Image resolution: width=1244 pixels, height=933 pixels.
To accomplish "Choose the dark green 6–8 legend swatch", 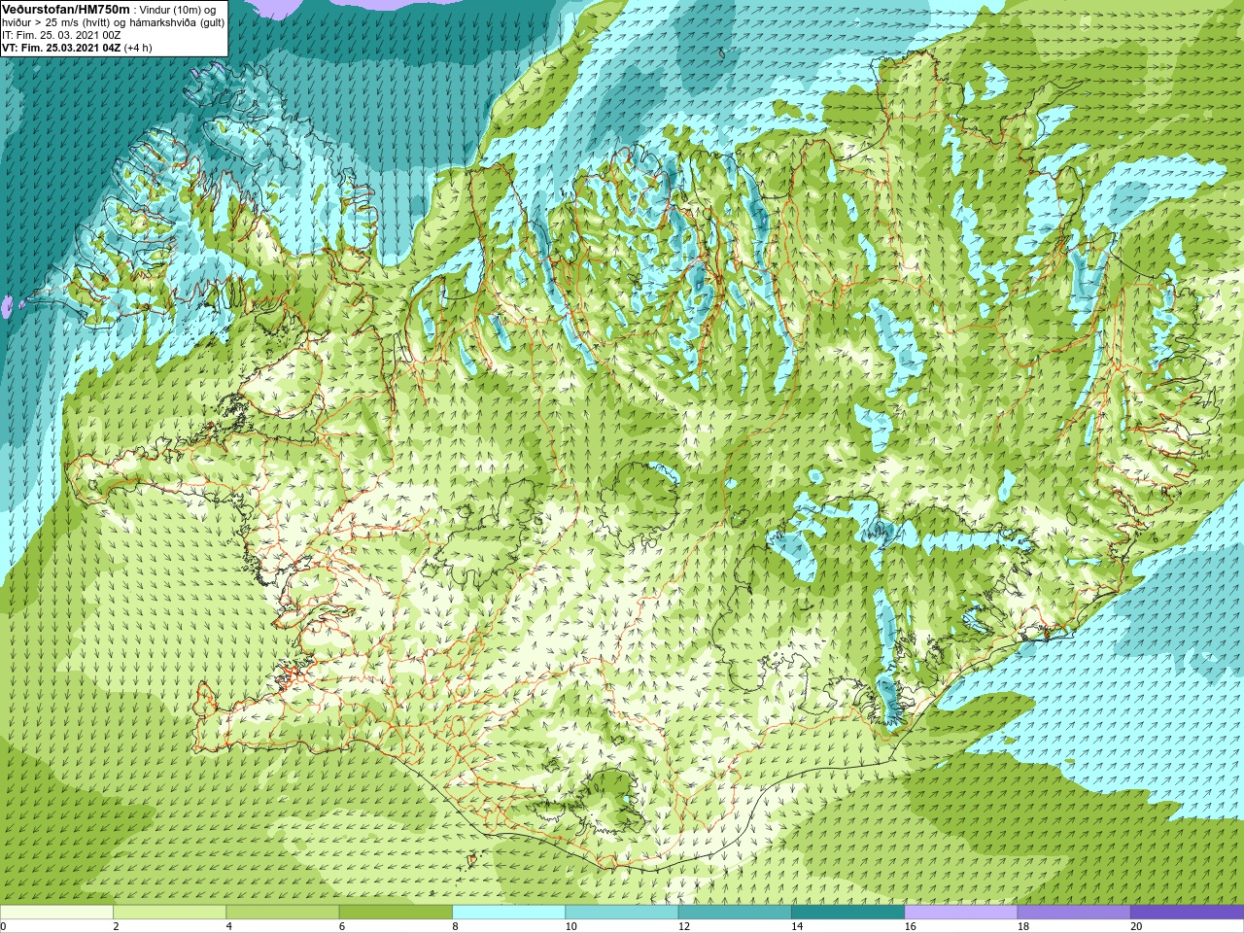I will pyautogui.click(x=396, y=913).
